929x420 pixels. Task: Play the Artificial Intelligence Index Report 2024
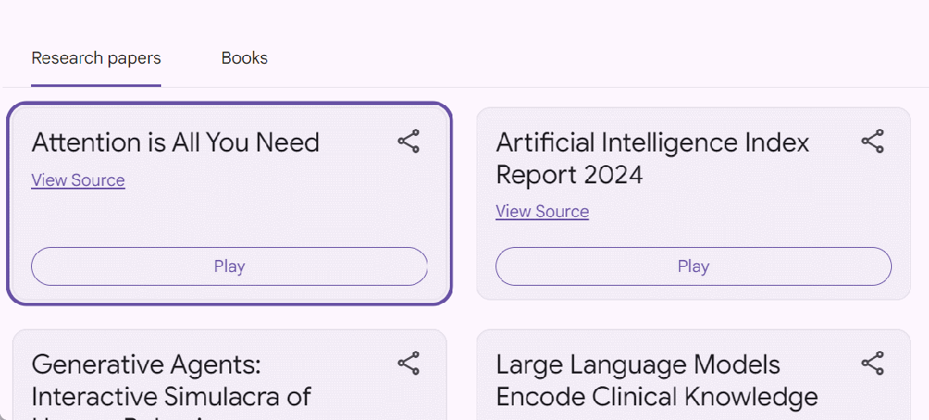pos(693,266)
